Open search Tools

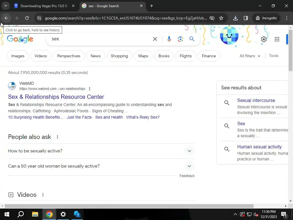274,56
